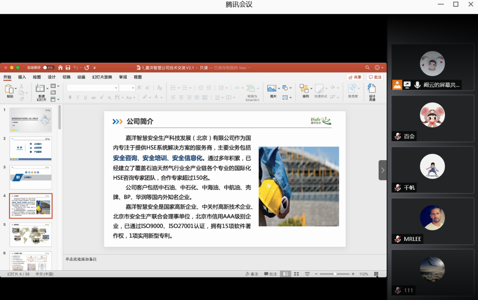
Task: Select slide 2 thumbnail in the panel
Action: point(30,148)
